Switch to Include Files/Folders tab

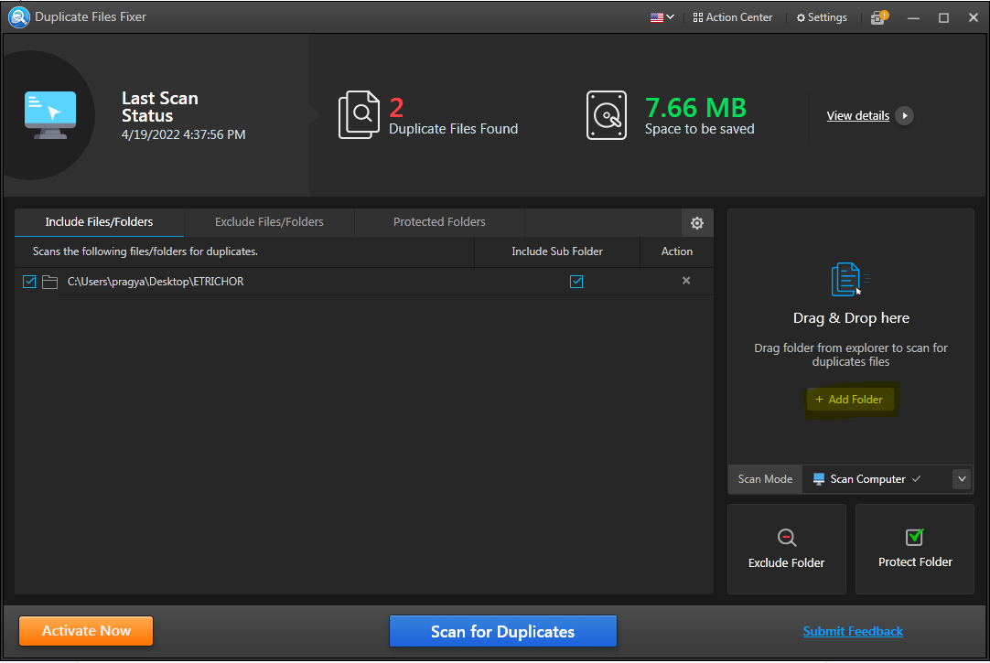tap(99, 222)
